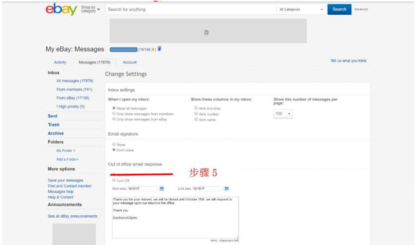Click the blue icon after the feedback score

pyautogui.click(x=159, y=49)
